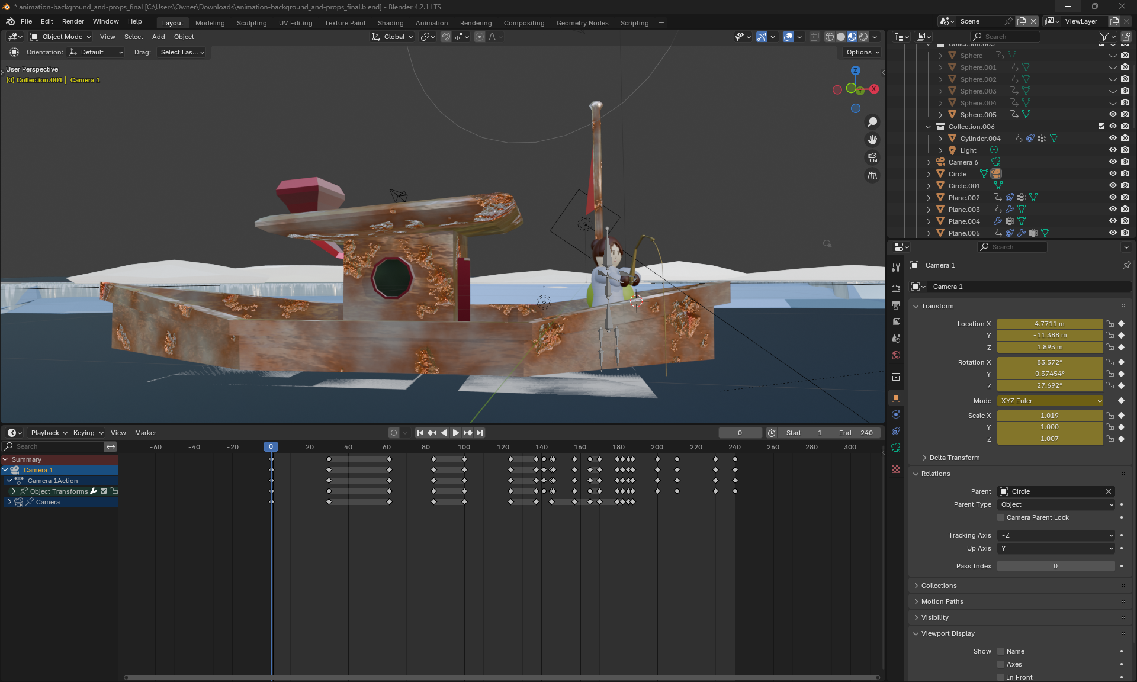Switch to the Shading workspace tab
1137x682 pixels.
(391, 23)
